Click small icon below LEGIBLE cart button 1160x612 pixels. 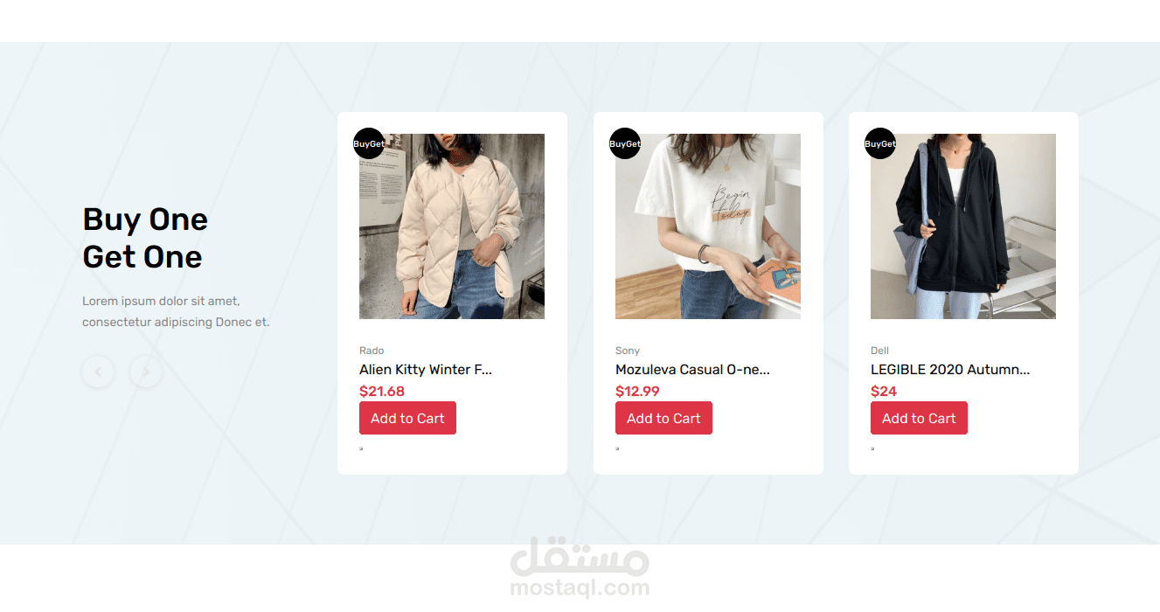coord(872,449)
